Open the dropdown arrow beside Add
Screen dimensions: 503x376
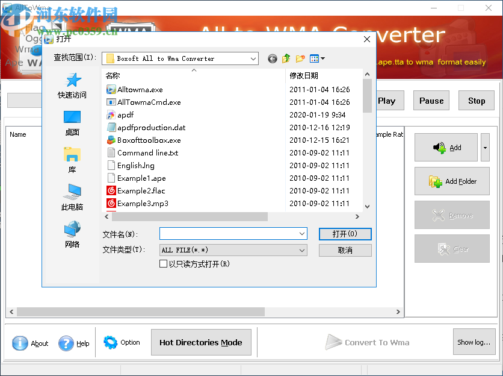[484, 148]
